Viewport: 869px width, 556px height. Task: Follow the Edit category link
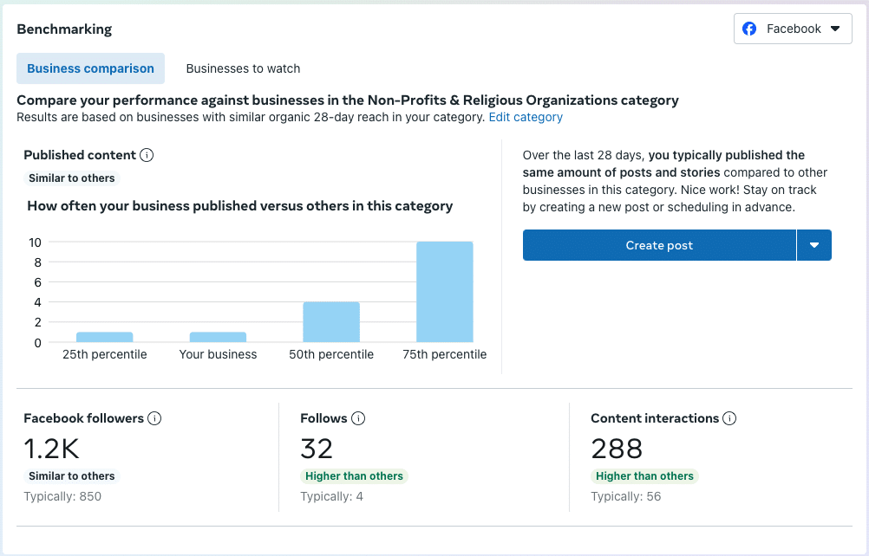526,117
